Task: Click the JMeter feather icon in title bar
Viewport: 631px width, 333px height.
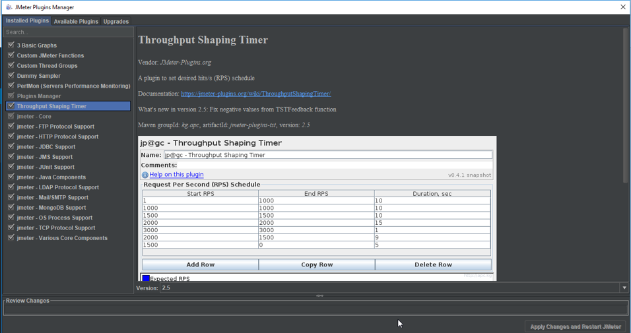Action: 9,7
